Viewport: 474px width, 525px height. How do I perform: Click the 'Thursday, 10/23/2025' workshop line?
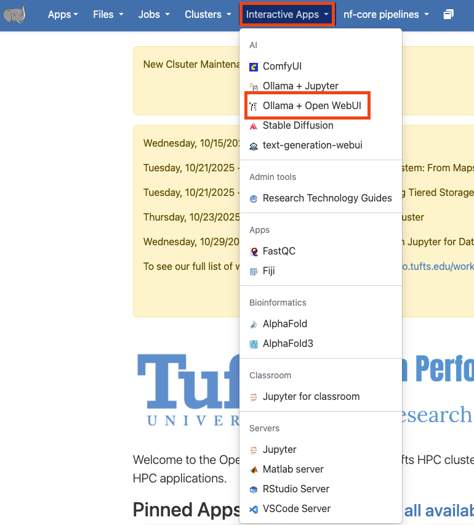191,218
